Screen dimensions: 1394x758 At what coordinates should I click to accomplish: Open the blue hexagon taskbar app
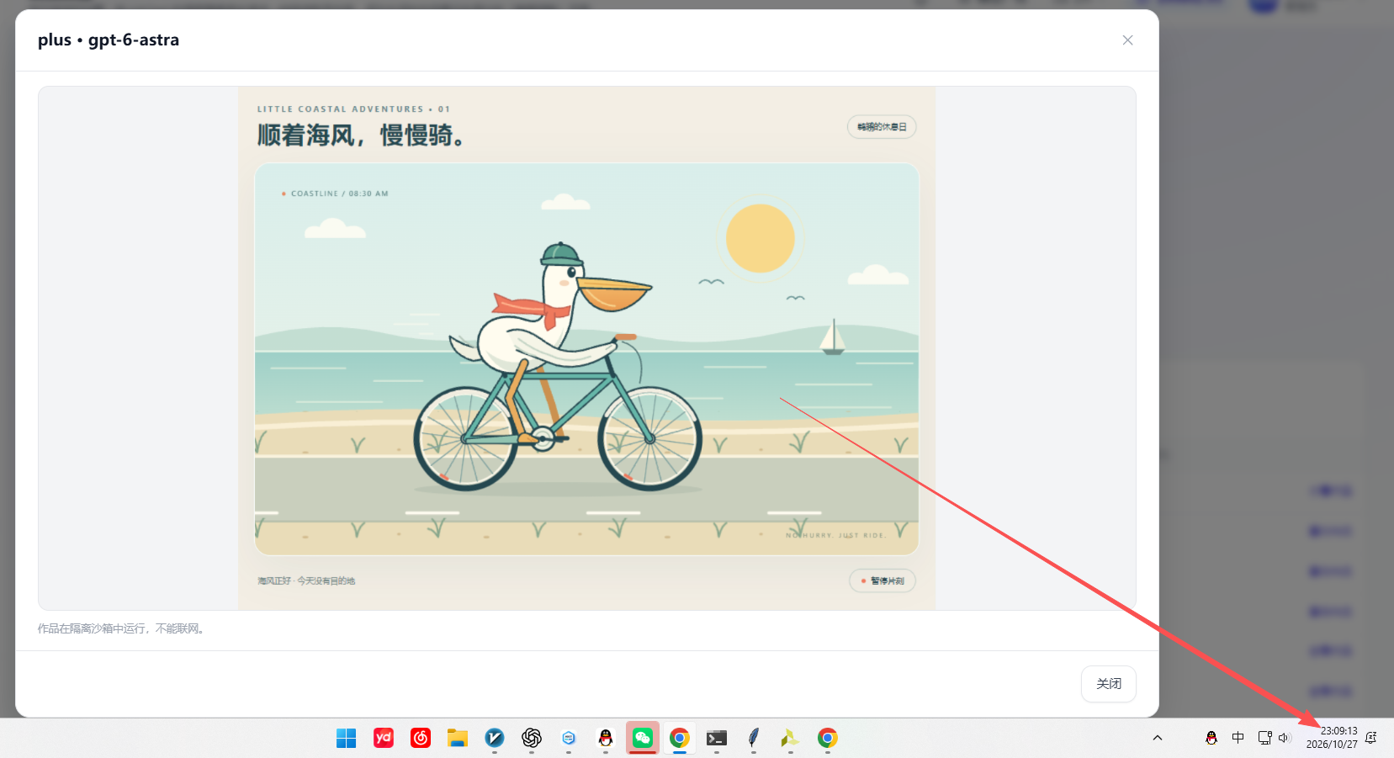pyautogui.click(x=569, y=738)
